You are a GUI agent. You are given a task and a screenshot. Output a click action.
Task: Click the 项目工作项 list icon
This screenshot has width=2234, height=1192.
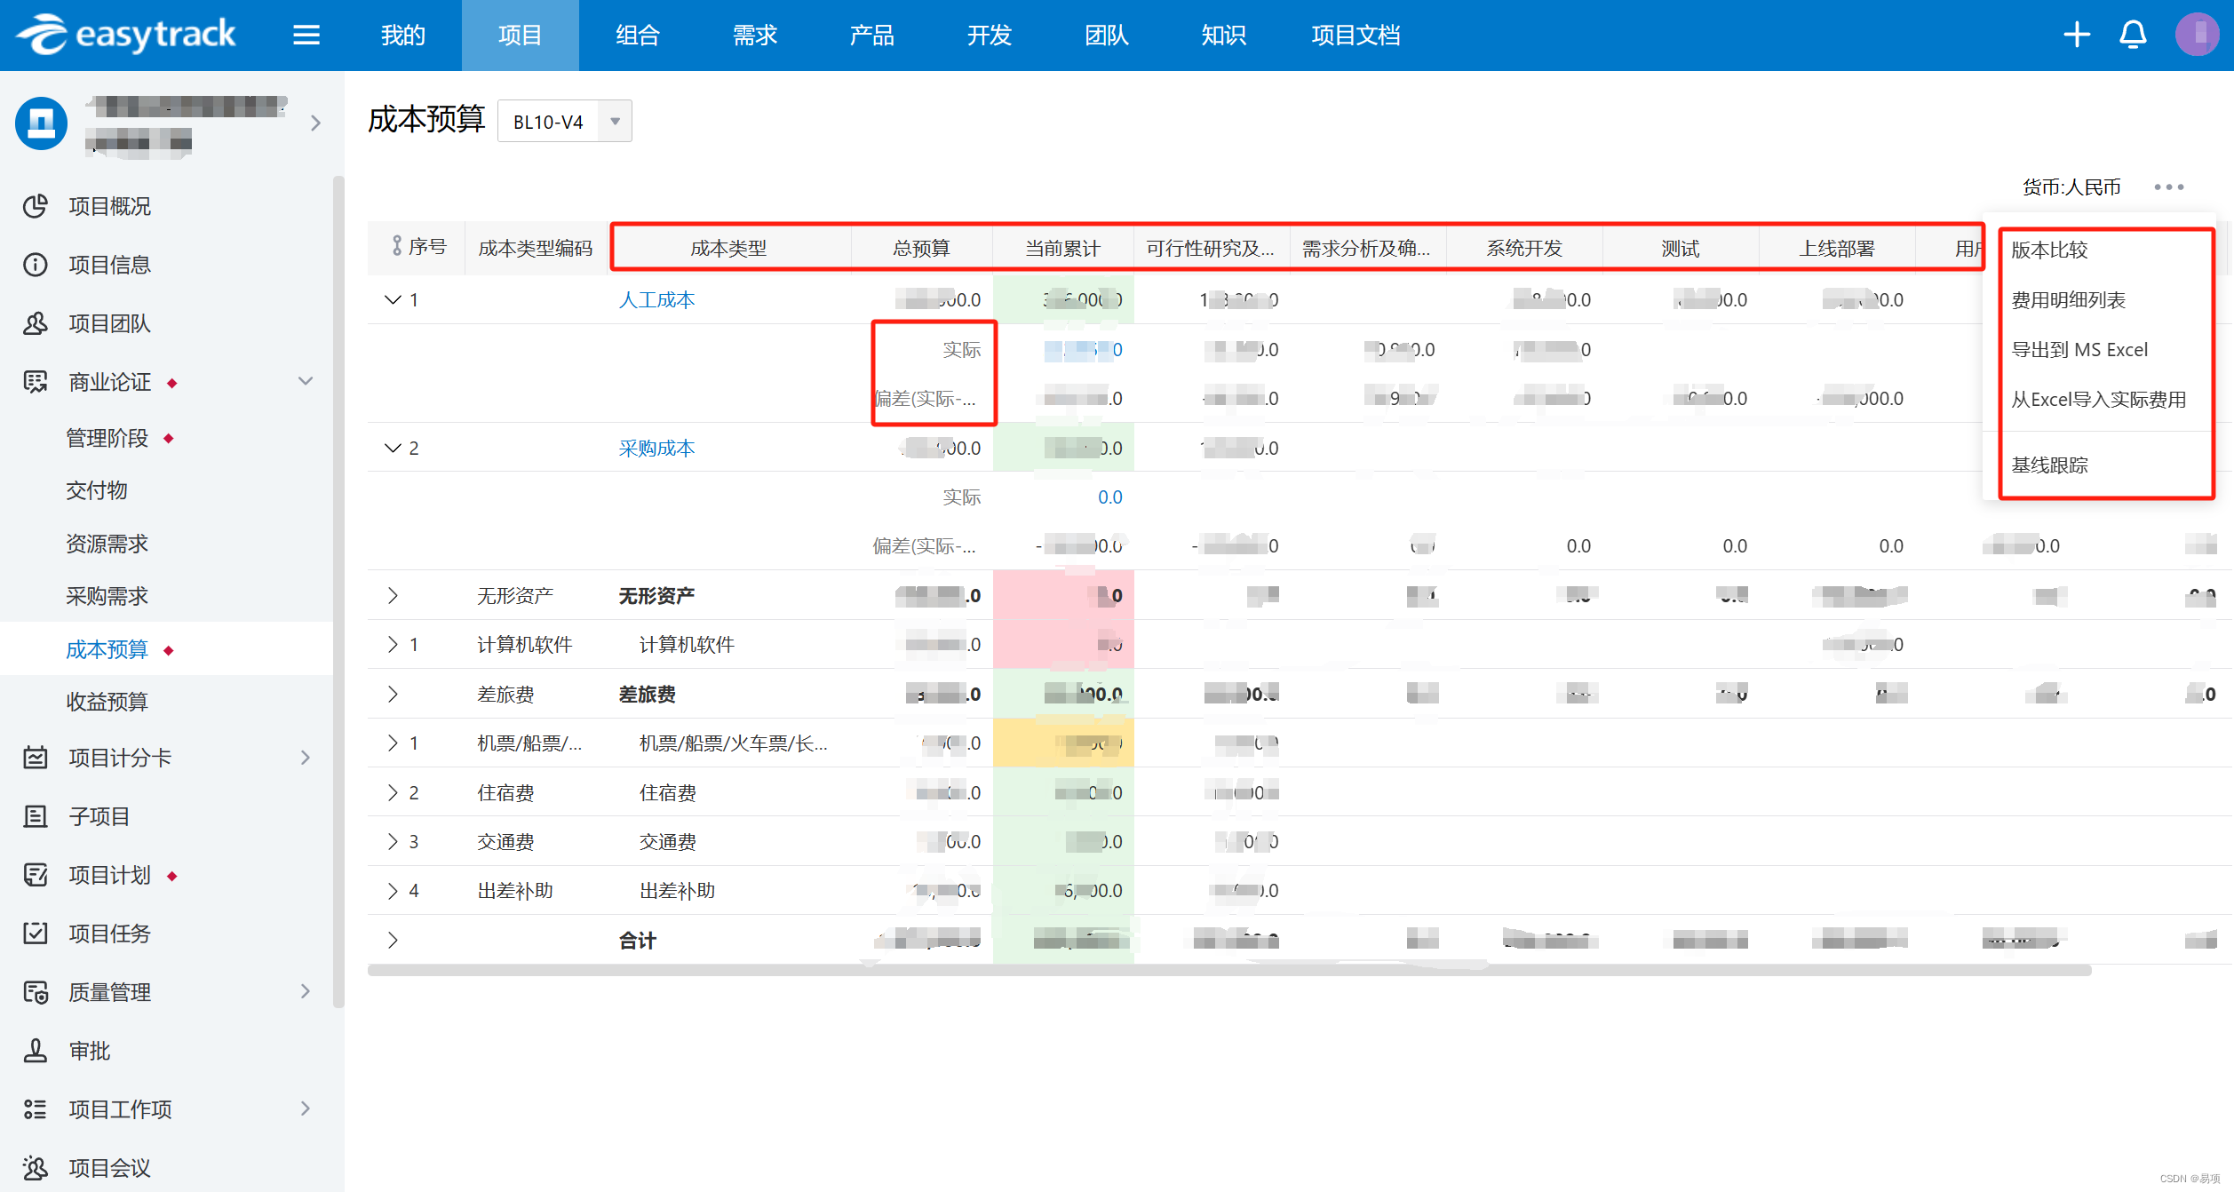click(36, 1109)
